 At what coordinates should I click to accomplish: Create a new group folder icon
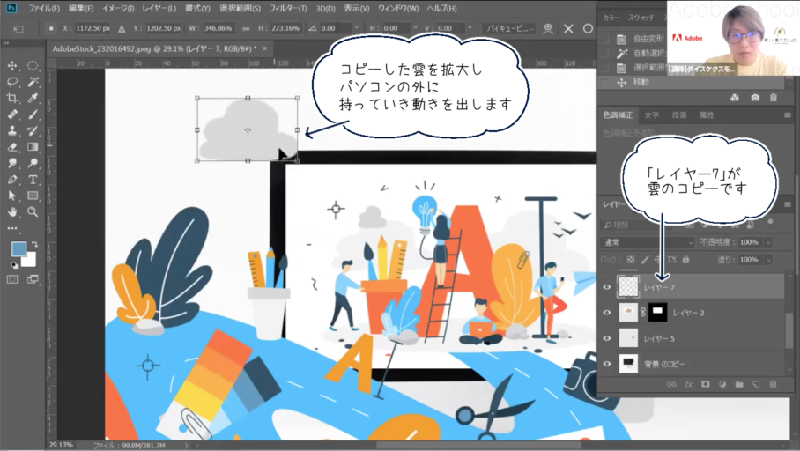pos(739,384)
